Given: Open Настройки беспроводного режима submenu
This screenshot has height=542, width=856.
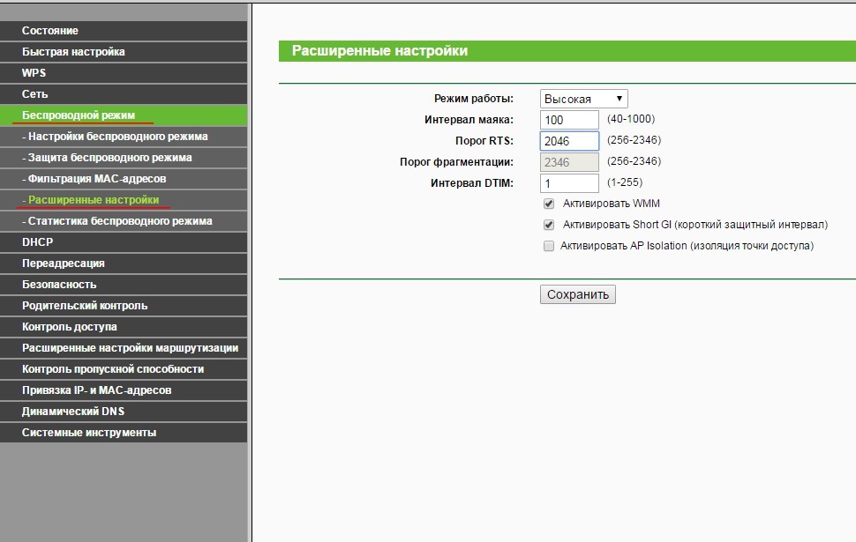Looking at the screenshot, I should click(124, 137).
